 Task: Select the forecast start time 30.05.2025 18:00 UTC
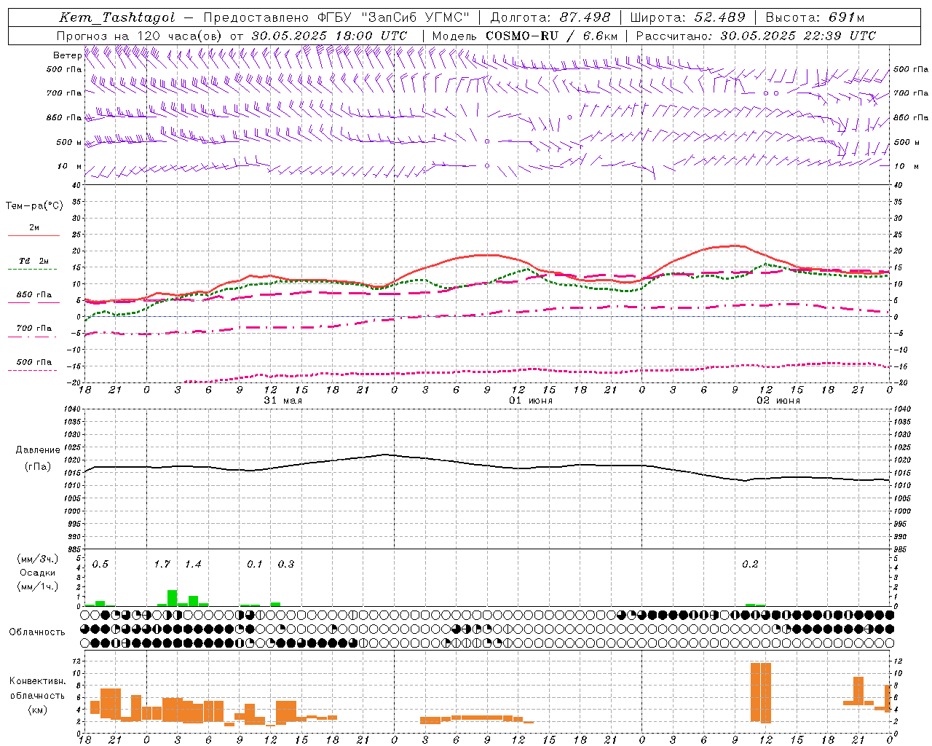(330, 36)
